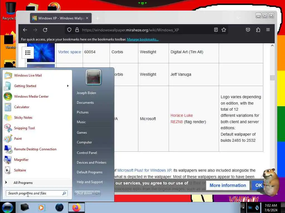The width and height of the screenshot is (285, 213).
Task: Open the Pocket save icon
Action: pyautogui.click(x=248, y=30)
